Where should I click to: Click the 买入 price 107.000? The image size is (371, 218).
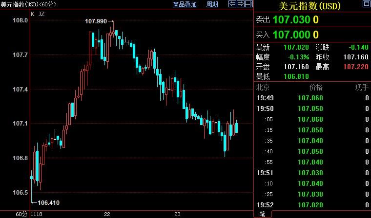[x=291, y=35]
